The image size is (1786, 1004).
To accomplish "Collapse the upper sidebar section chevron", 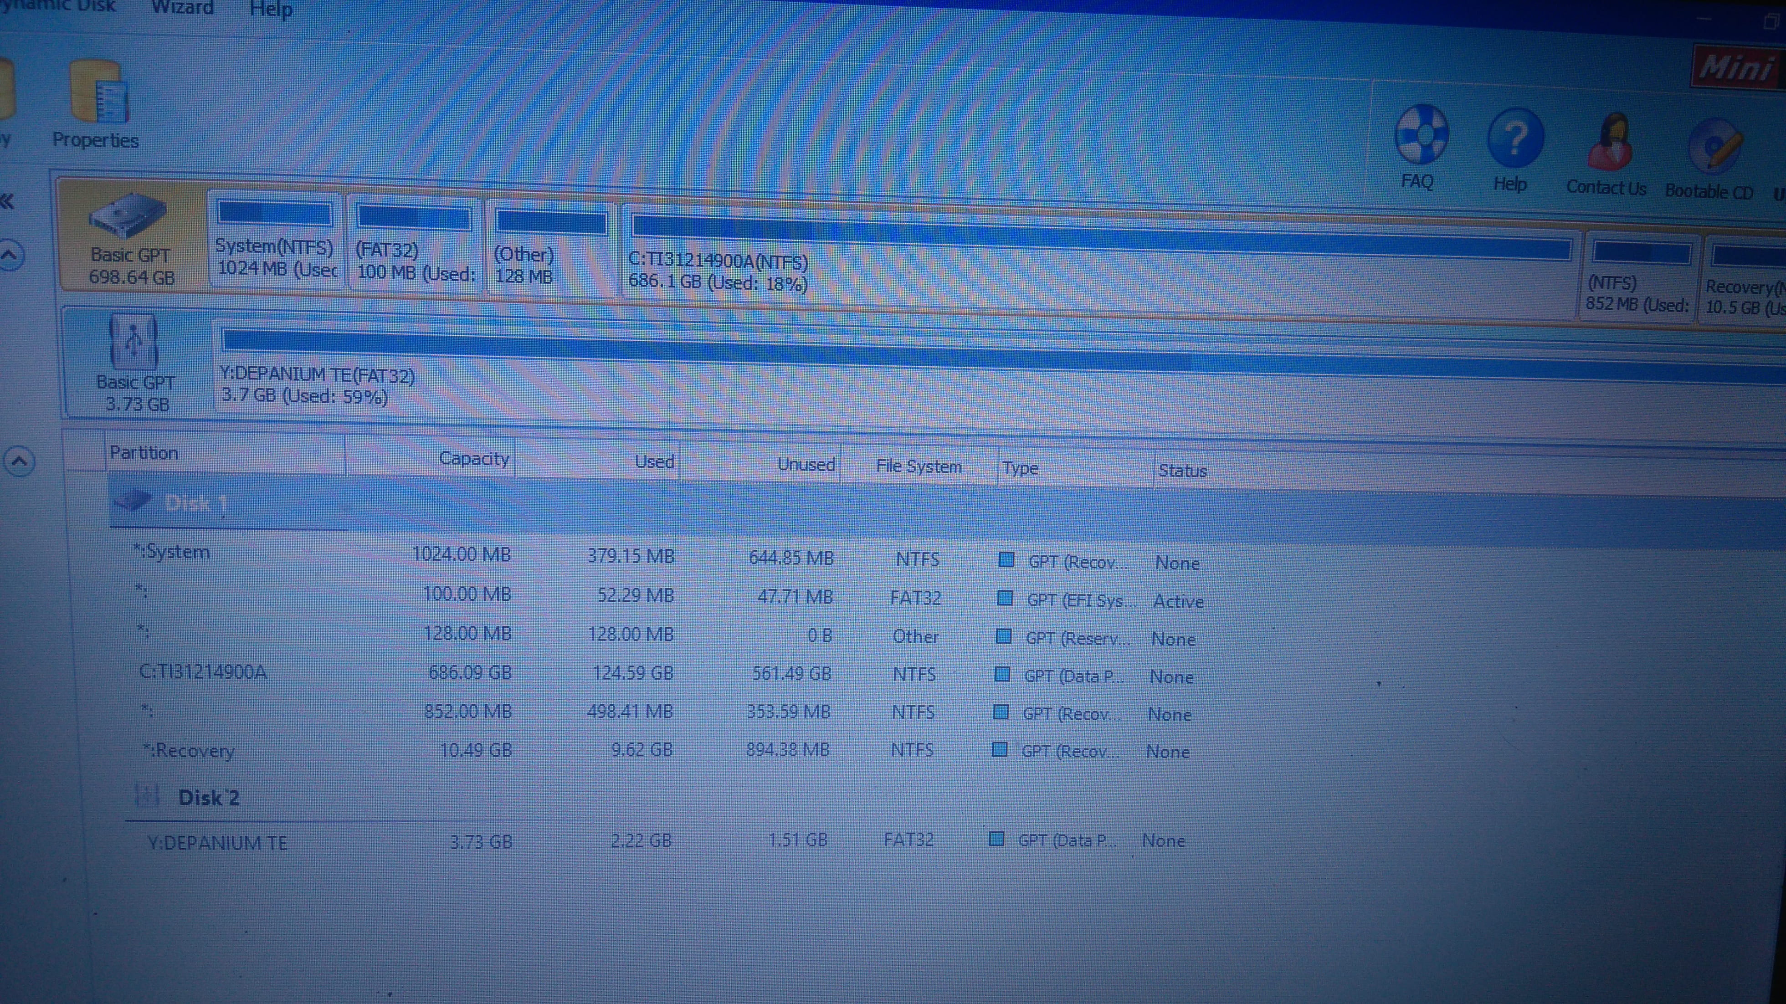I will 10,255.
